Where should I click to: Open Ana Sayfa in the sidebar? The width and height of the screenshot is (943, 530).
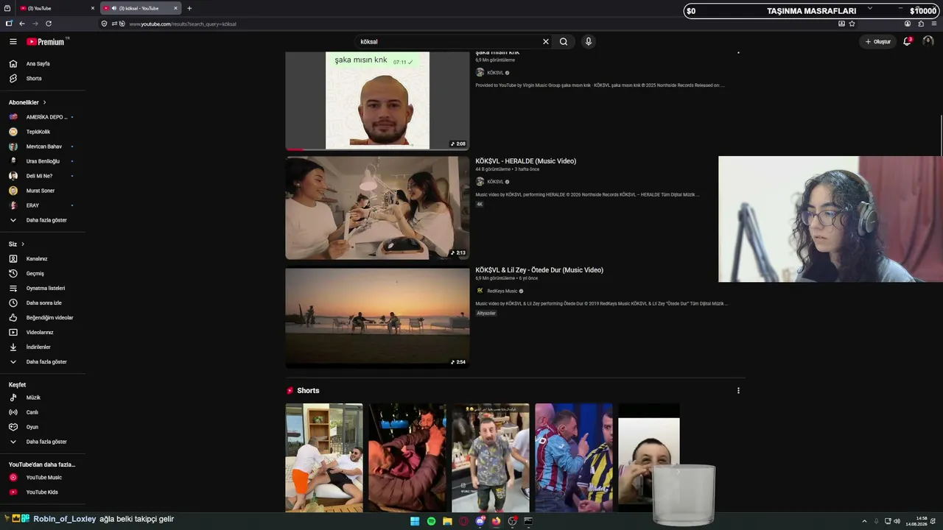click(43, 64)
